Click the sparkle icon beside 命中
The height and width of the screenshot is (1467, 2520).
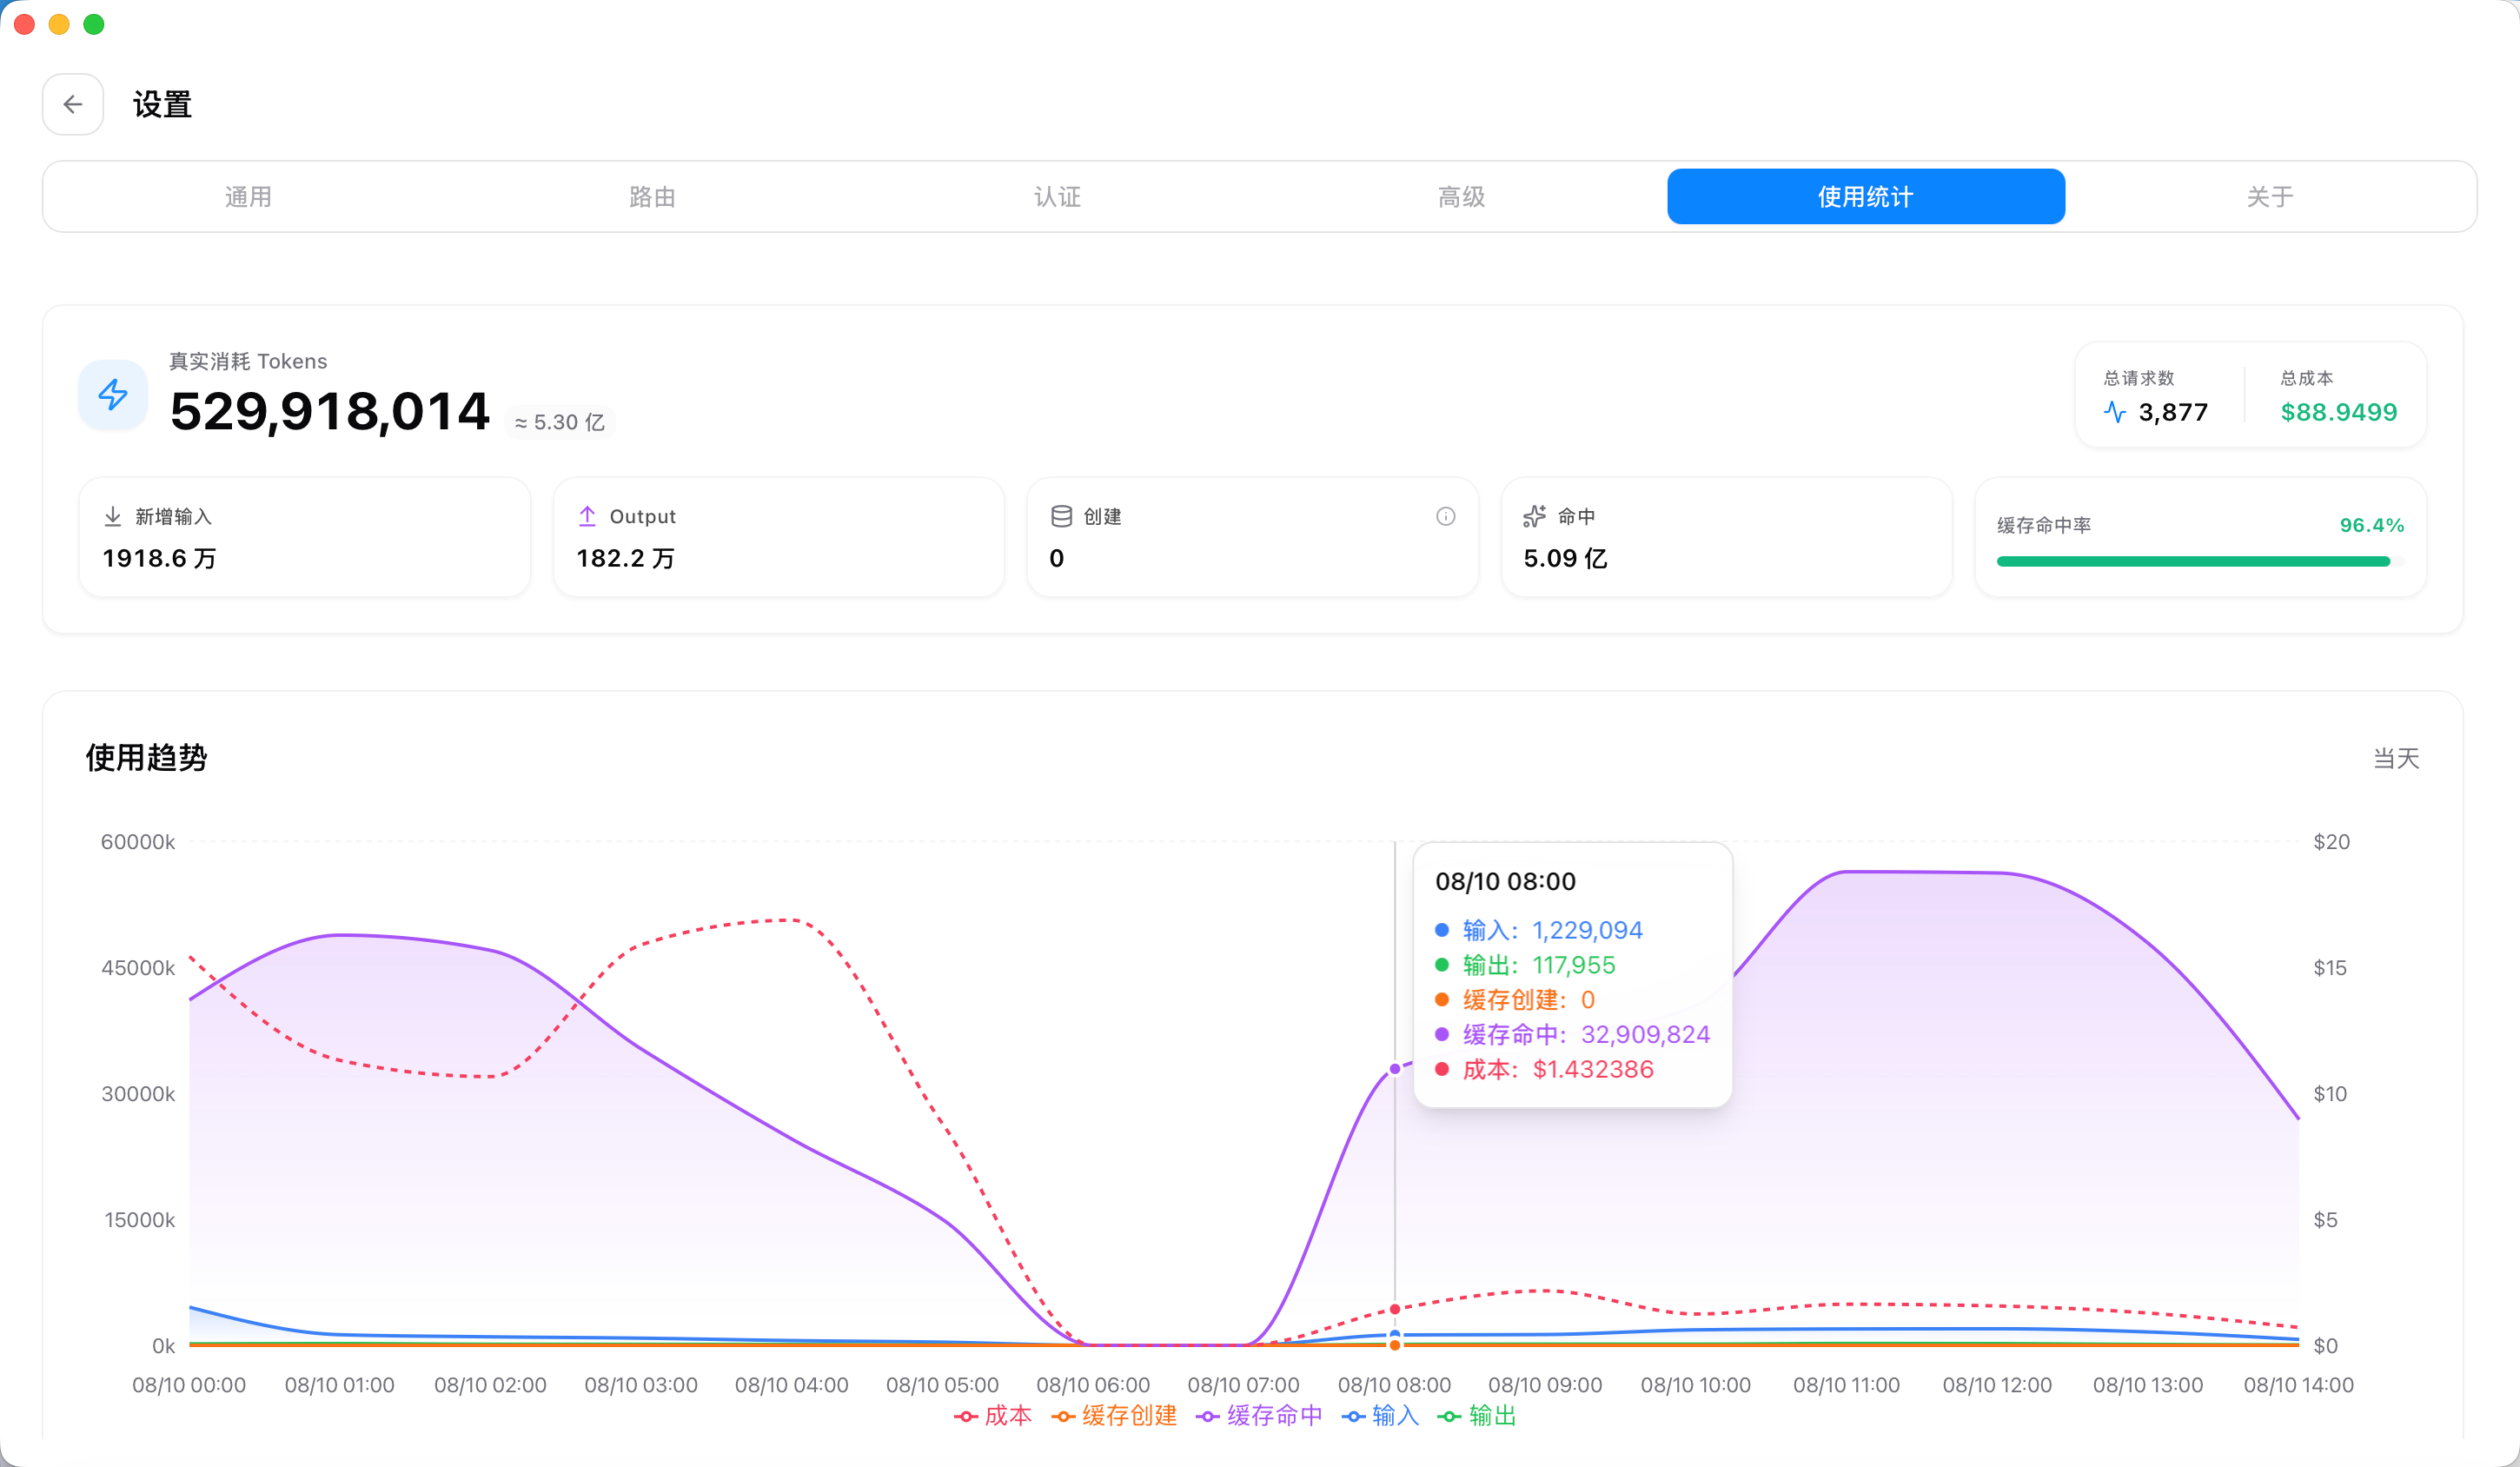pos(1534,516)
